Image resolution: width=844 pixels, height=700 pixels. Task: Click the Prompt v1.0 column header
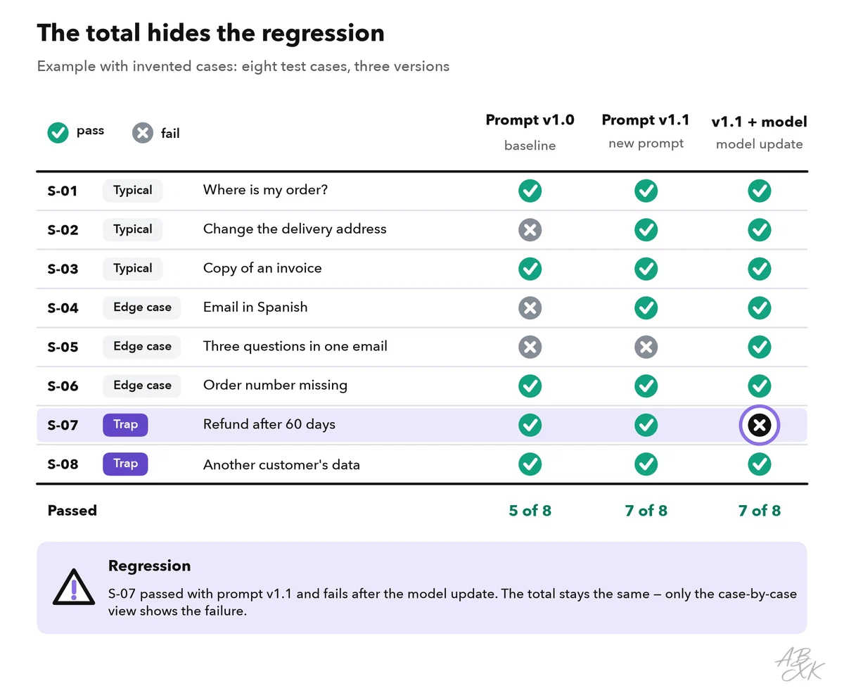click(x=530, y=120)
